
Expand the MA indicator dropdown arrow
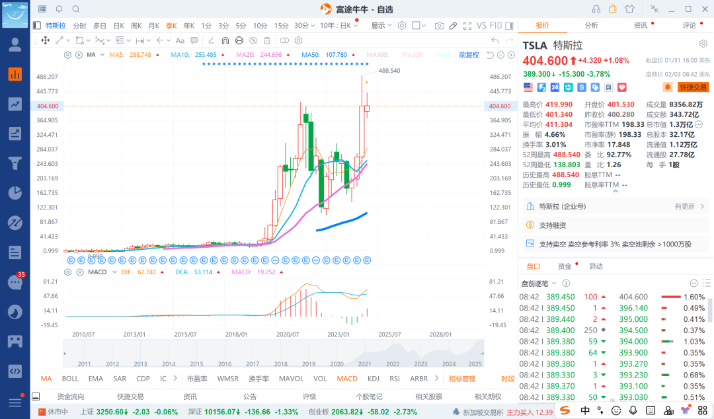(x=102, y=55)
